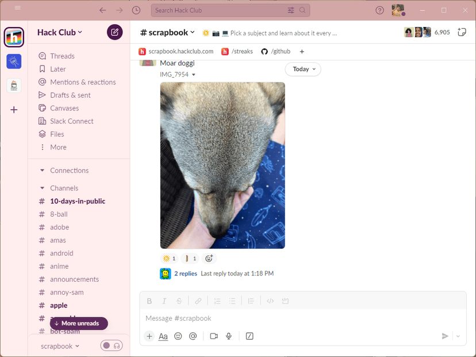476x357 pixels.
Task: Open the slash shortcuts icon
Action: pos(249,336)
